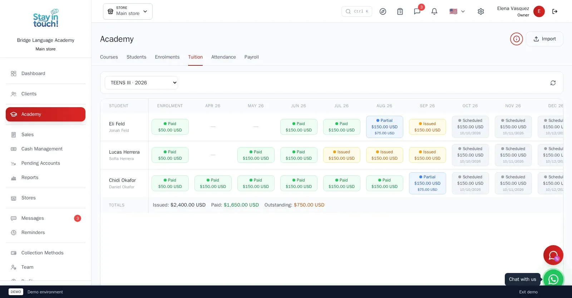The height and width of the screenshot is (298, 572).
Task: Switch to the Courses tab
Action: [x=109, y=57]
